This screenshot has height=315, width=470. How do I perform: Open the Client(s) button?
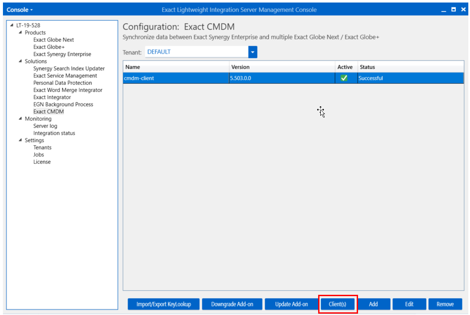[x=338, y=304]
